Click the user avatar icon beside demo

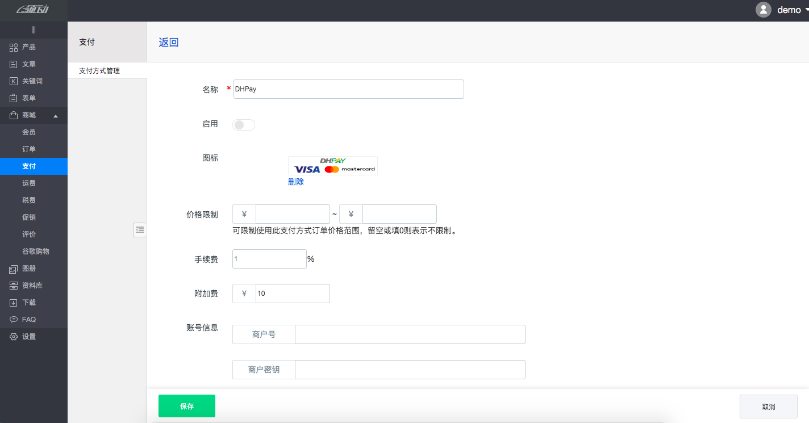[x=764, y=10]
